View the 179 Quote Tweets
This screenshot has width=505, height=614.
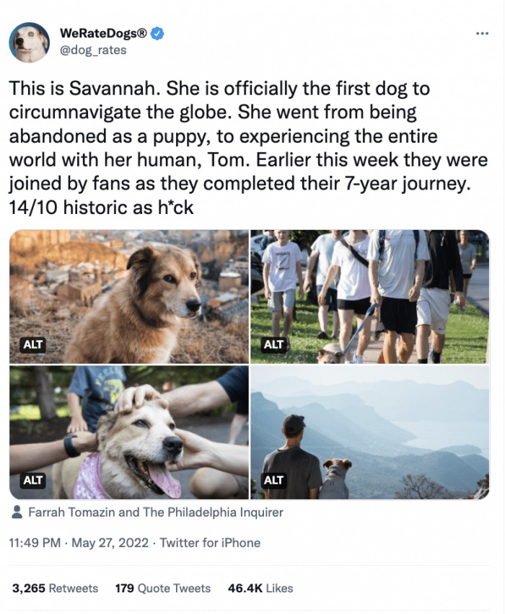pos(163,588)
